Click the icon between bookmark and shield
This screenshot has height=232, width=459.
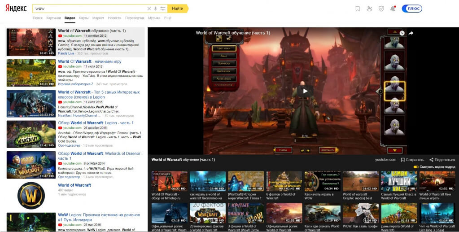click(369, 9)
